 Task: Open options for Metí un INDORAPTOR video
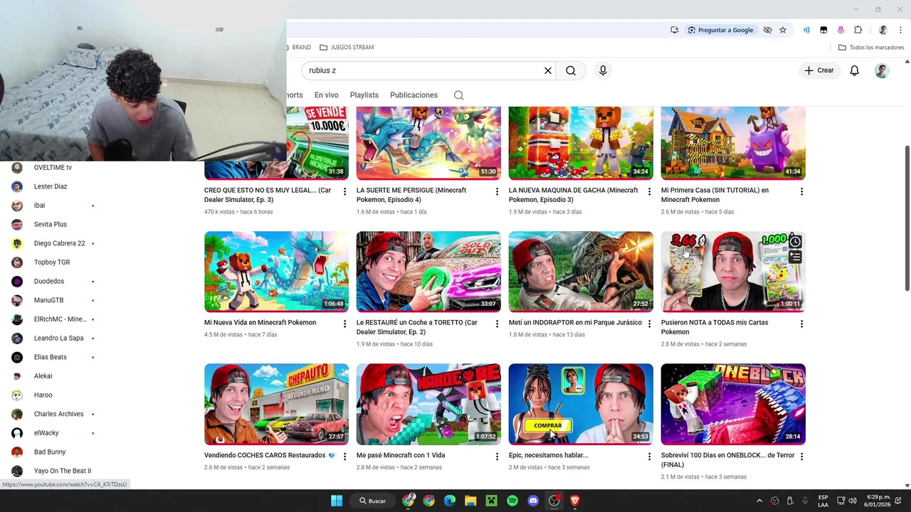click(649, 324)
